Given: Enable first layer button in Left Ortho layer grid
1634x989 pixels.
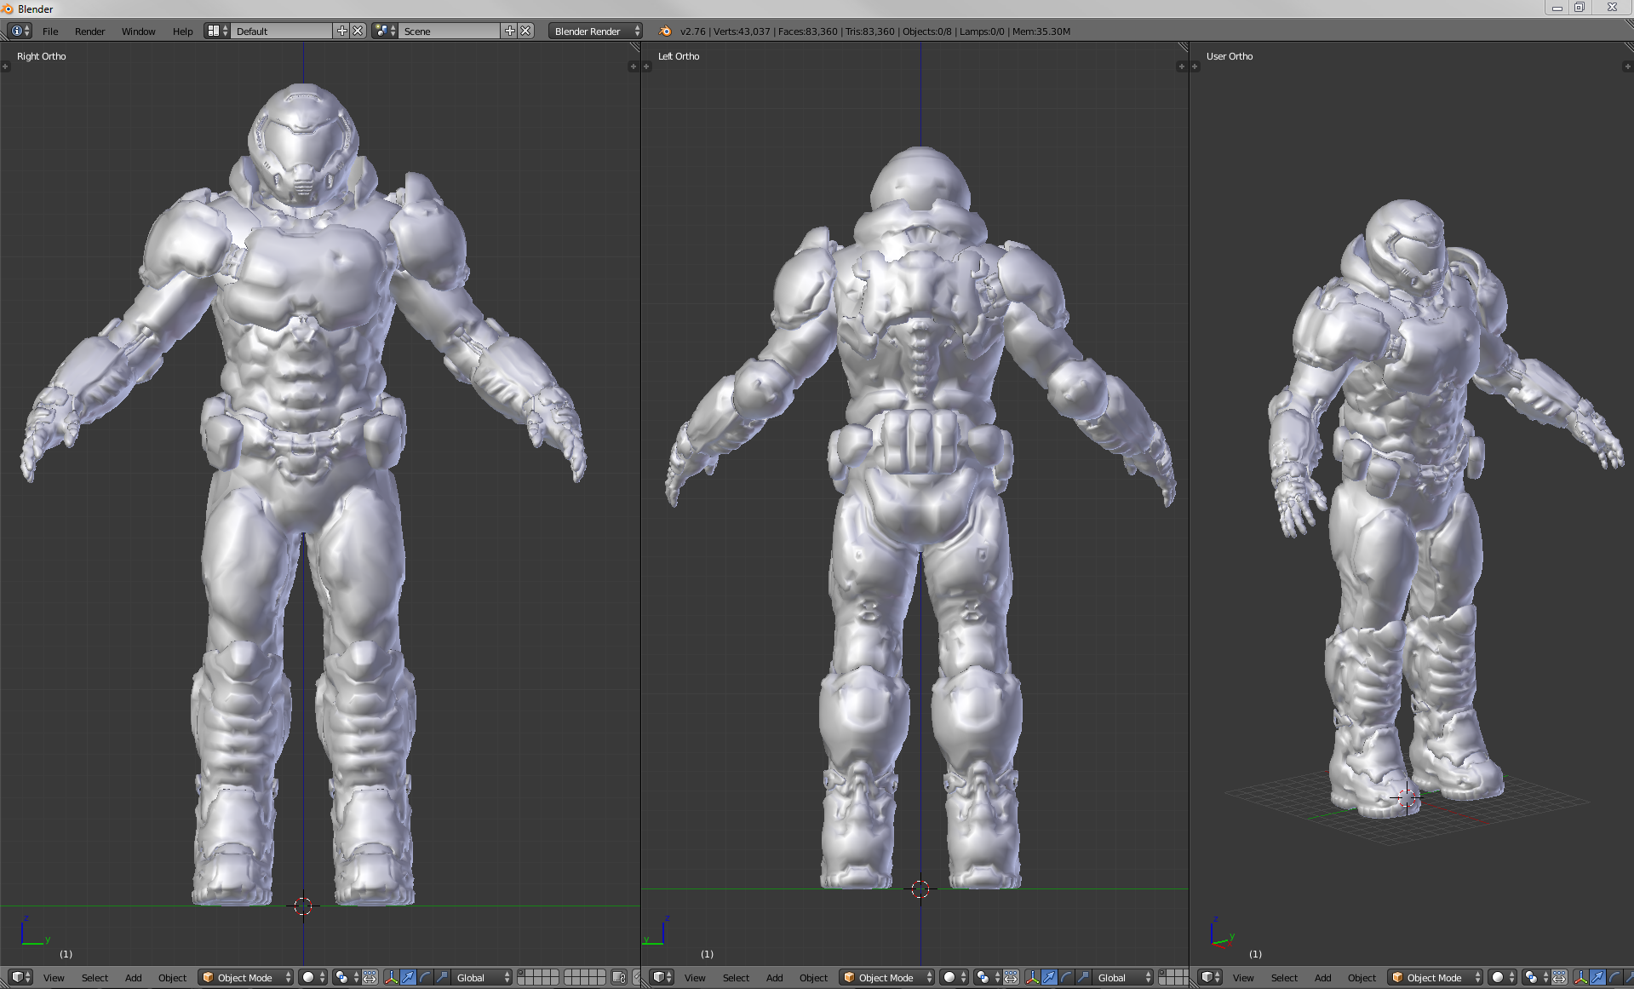Looking at the screenshot, I should (x=1163, y=973).
